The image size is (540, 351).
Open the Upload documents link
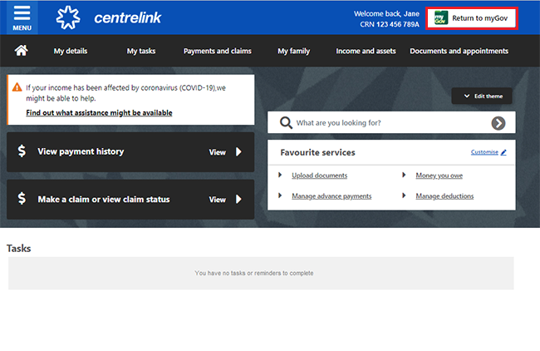click(319, 175)
